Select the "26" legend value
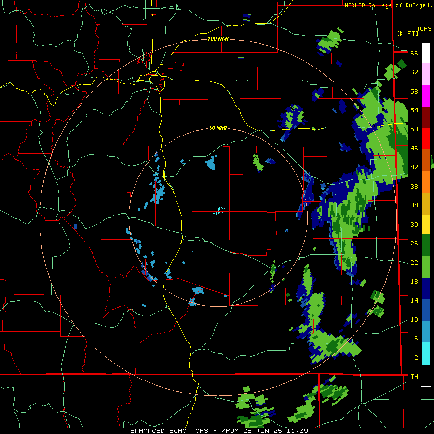The image size is (434, 434). point(414,244)
